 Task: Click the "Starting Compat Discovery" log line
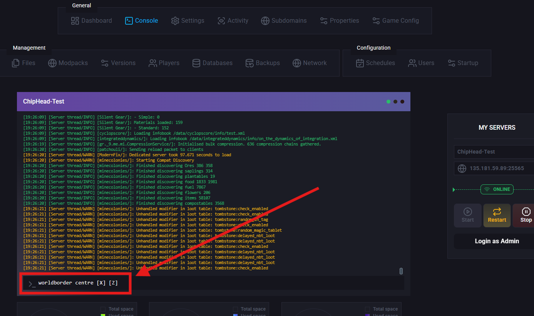click(x=109, y=160)
